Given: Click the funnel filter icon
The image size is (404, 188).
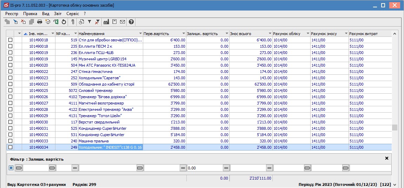Looking at the screenshot, I should click(x=90, y=22).
